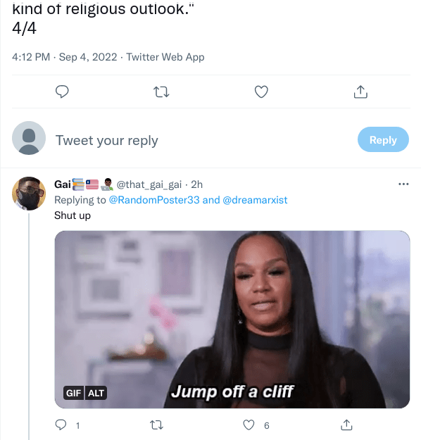Share Gai's reply using share icon
The width and height of the screenshot is (421, 440).
346,425
